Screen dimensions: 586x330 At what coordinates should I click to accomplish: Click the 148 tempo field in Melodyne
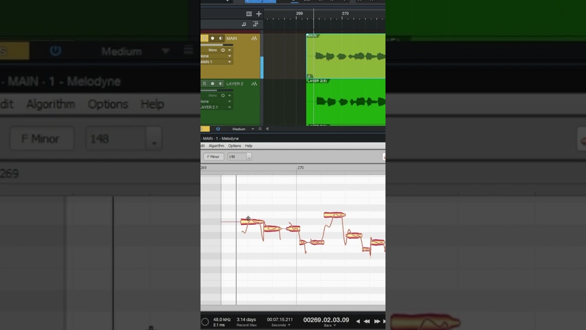tap(237, 157)
